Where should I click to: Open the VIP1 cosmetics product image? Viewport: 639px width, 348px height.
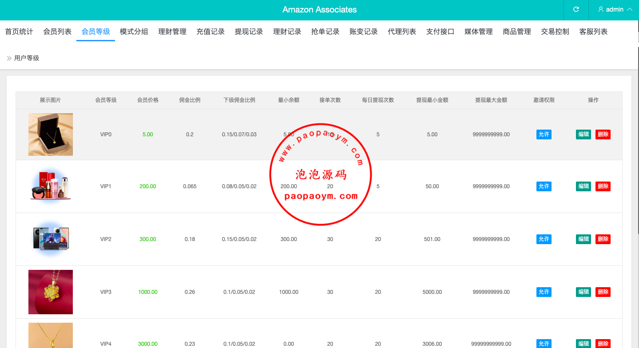[x=51, y=186]
